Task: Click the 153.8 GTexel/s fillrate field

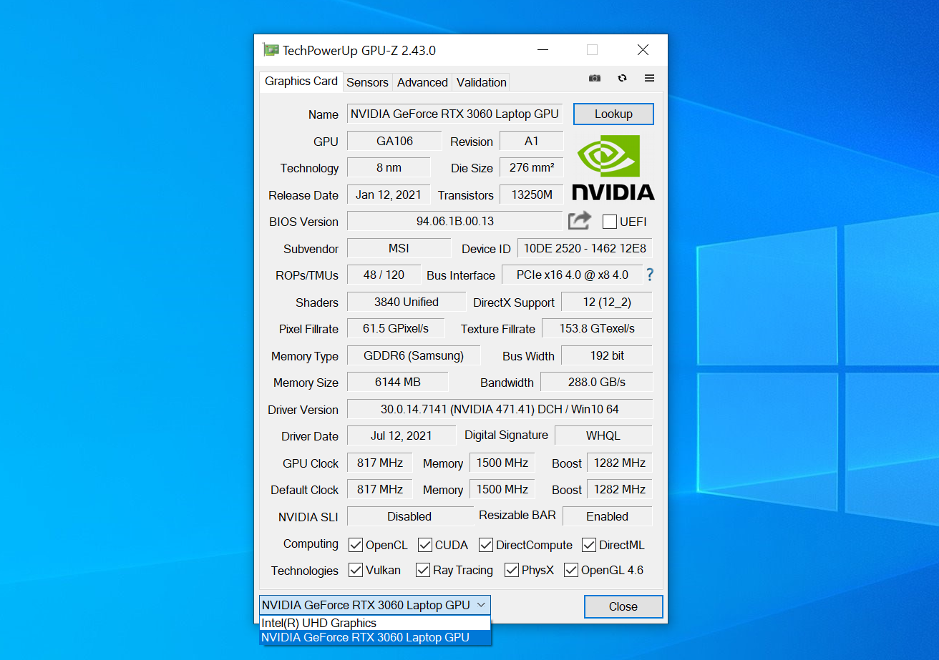Action: click(596, 328)
